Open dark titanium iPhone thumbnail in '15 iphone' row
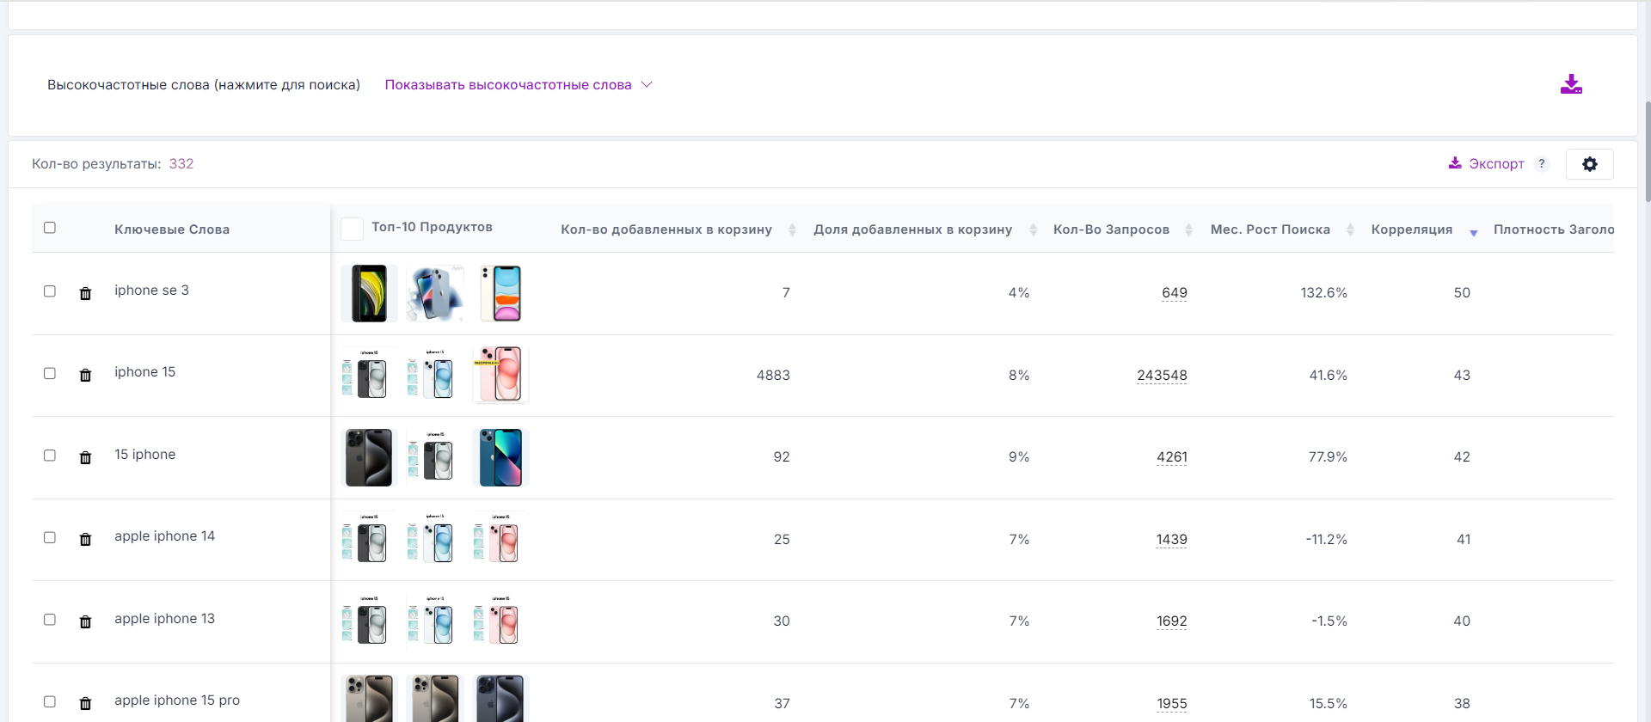 click(x=369, y=457)
